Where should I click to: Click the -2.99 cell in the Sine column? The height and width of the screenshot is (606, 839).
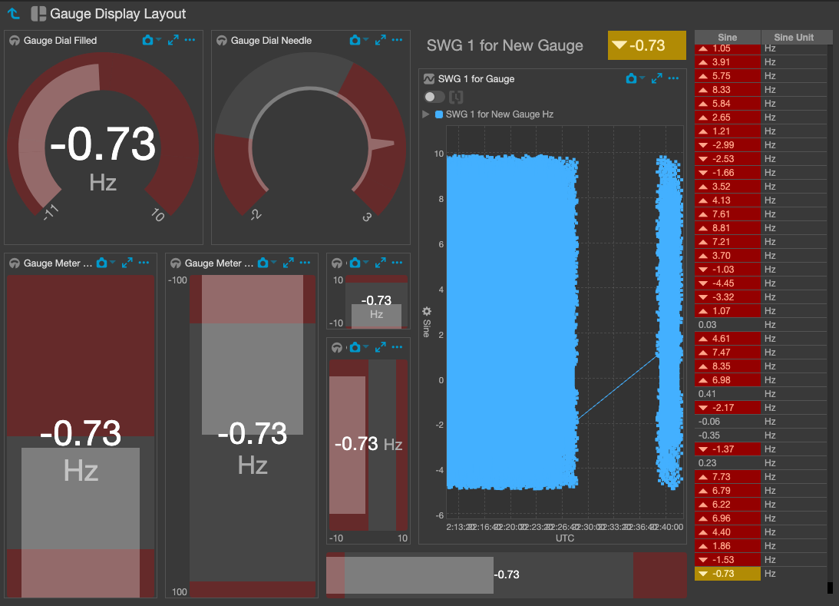click(728, 145)
